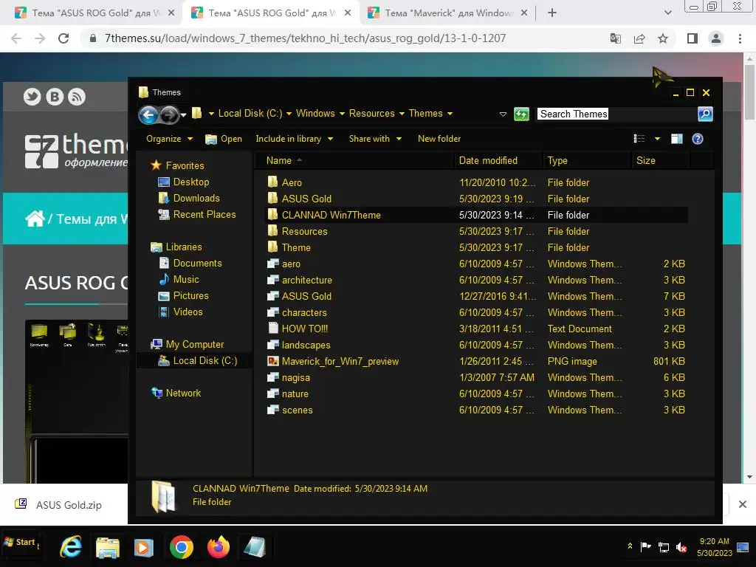Show hidden tray icons arrow
This screenshot has height=567, width=756.
pyautogui.click(x=630, y=546)
